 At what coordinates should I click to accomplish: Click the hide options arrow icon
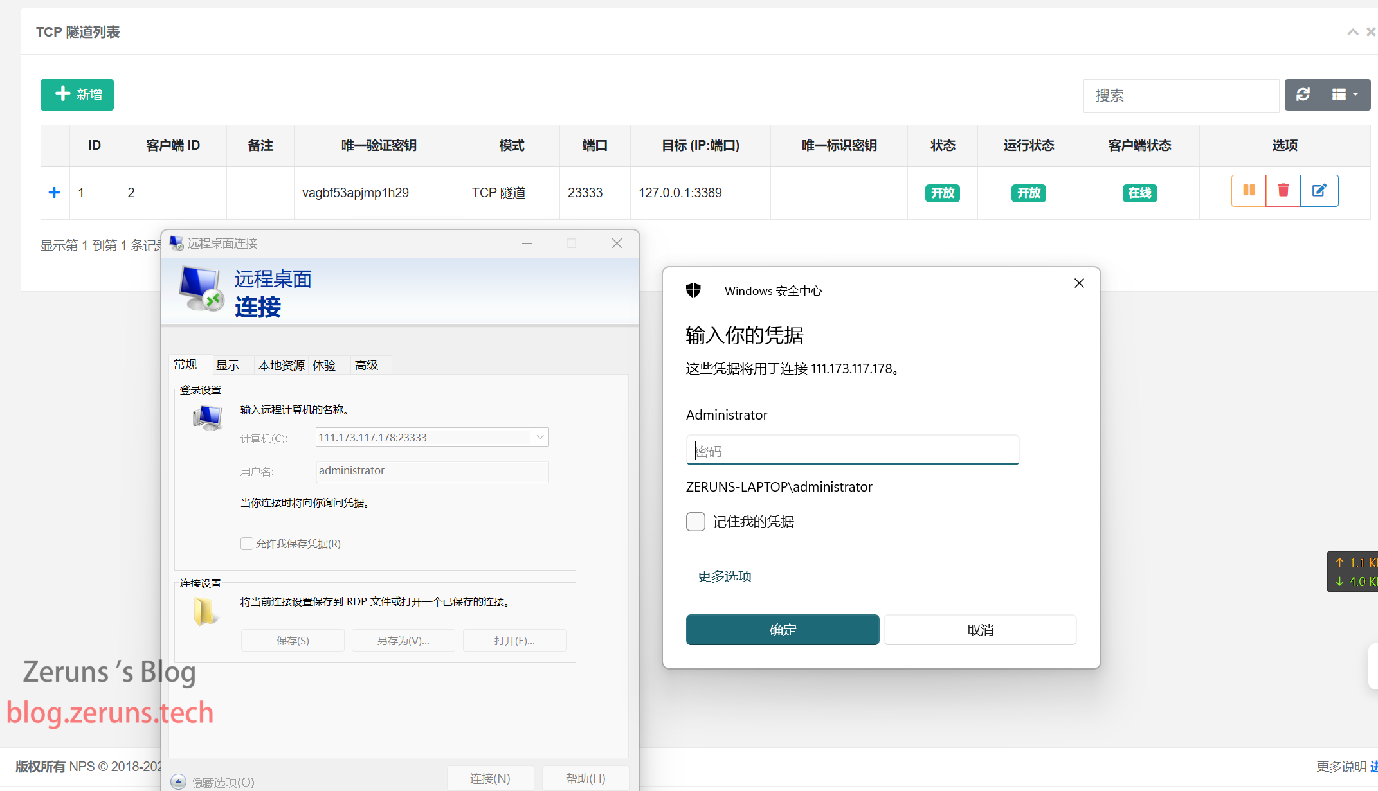pos(179,781)
